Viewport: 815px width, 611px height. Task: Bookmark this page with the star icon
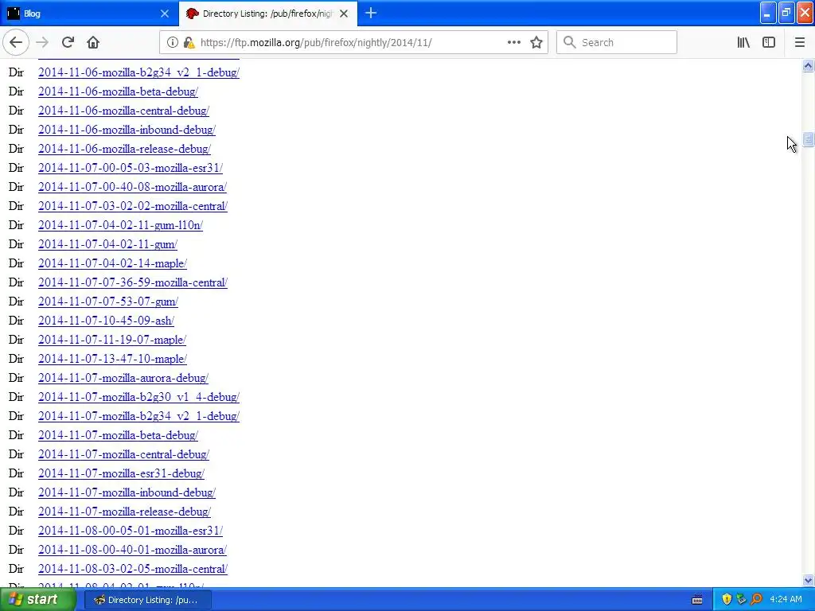pos(536,43)
